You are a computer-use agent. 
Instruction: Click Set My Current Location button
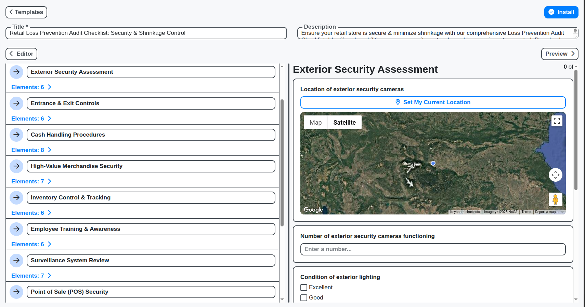[433, 102]
